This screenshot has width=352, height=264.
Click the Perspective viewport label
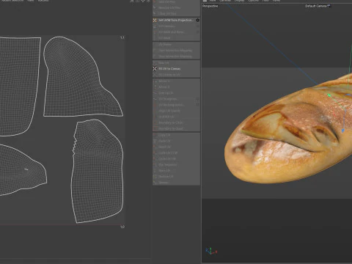coord(210,6)
